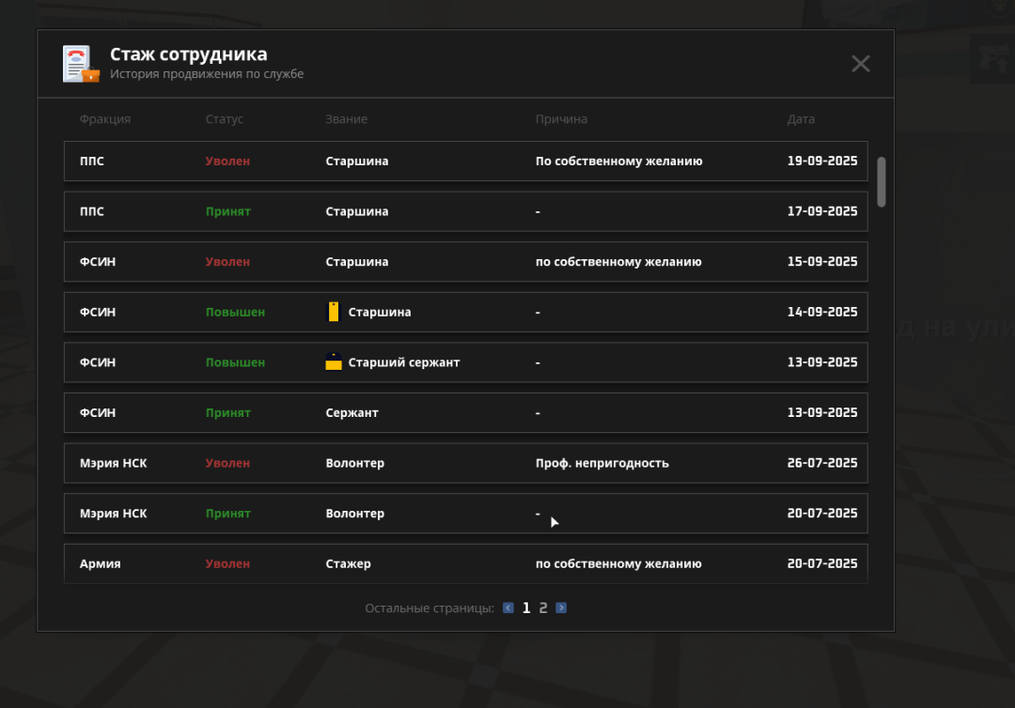Select page 1 in pagination
This screenshot has width=1015, height=708.
(526, 608)
